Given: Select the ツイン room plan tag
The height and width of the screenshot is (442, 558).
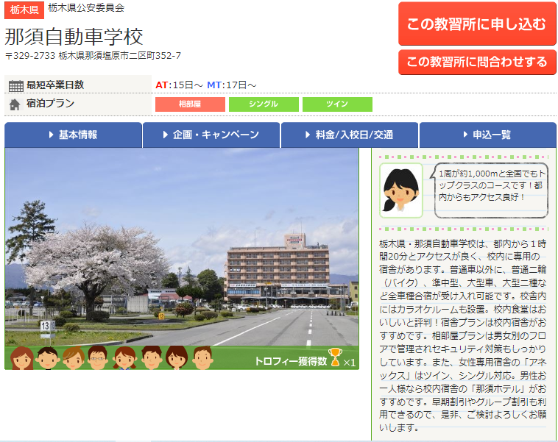Looking at the screenshot, I should [337, 104].
